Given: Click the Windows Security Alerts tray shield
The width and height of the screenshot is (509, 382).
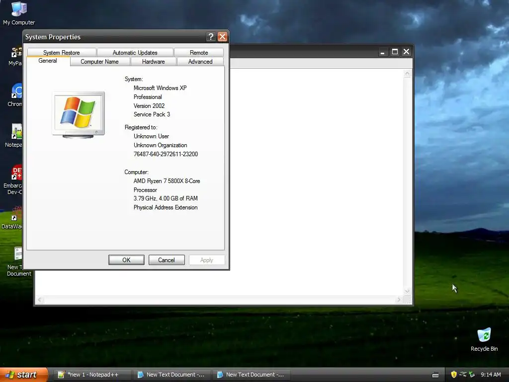Looking at the screenshot, I should pyautogui.click(x=454, y=375).
